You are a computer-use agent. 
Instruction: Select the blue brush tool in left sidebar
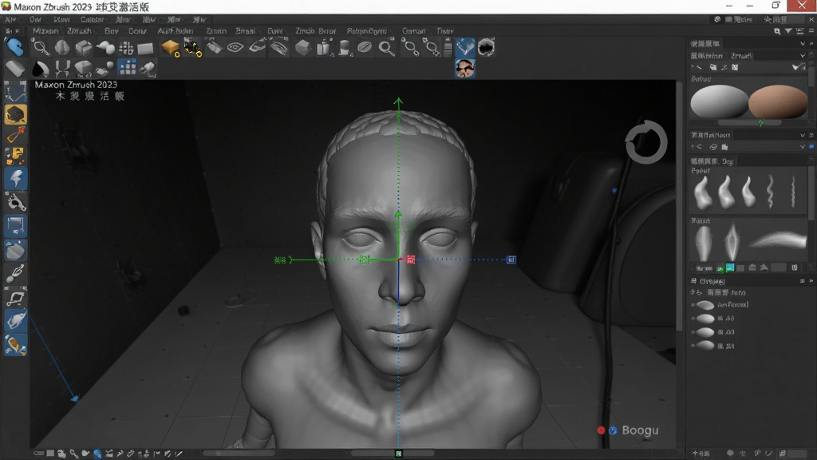coord(15,47)
